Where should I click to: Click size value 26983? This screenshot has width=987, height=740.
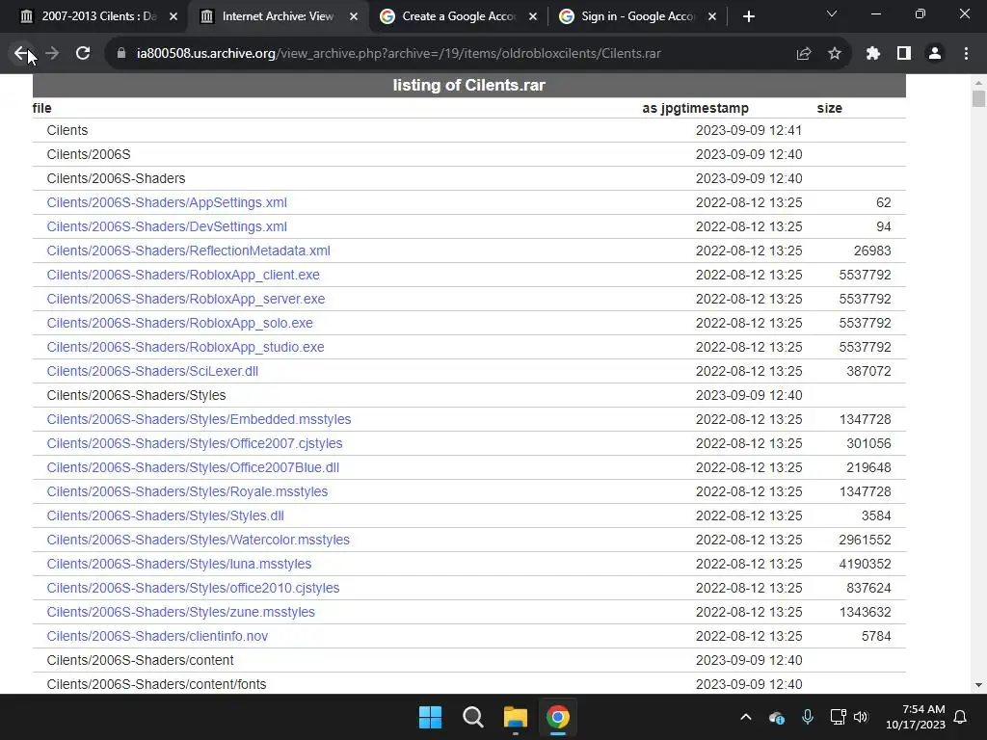pos(871,251)
